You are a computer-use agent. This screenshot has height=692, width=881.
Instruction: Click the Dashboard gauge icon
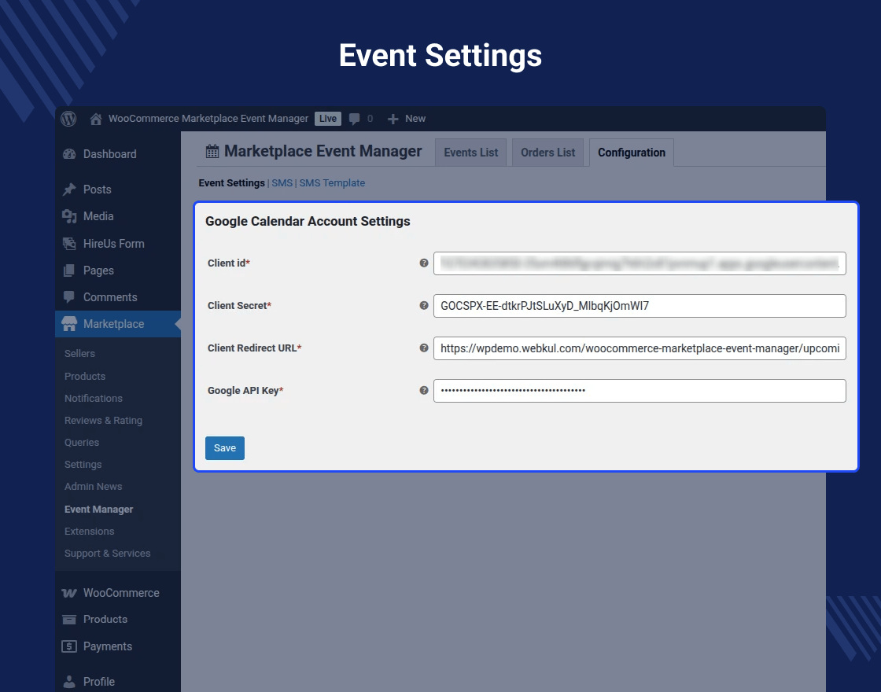coord(69,154)
